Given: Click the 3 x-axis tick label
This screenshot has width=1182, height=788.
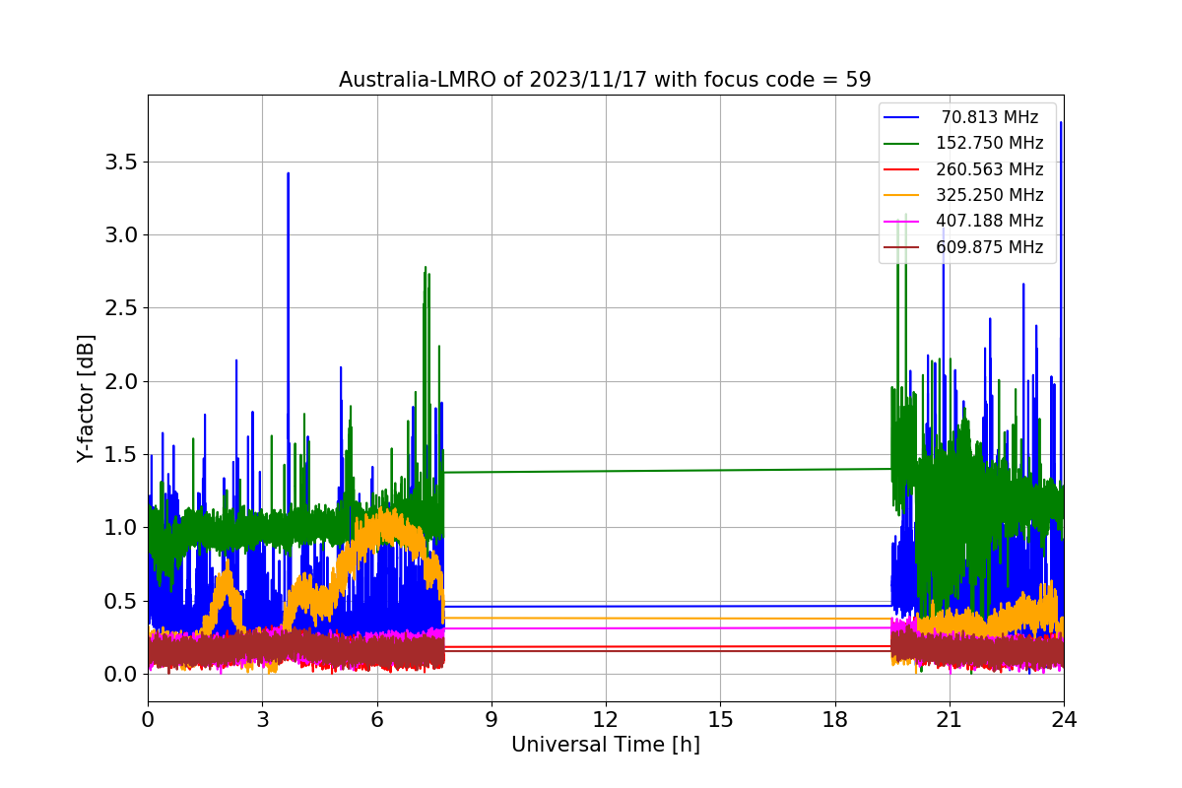Looking at the screenshot, I should pos(262,720).
